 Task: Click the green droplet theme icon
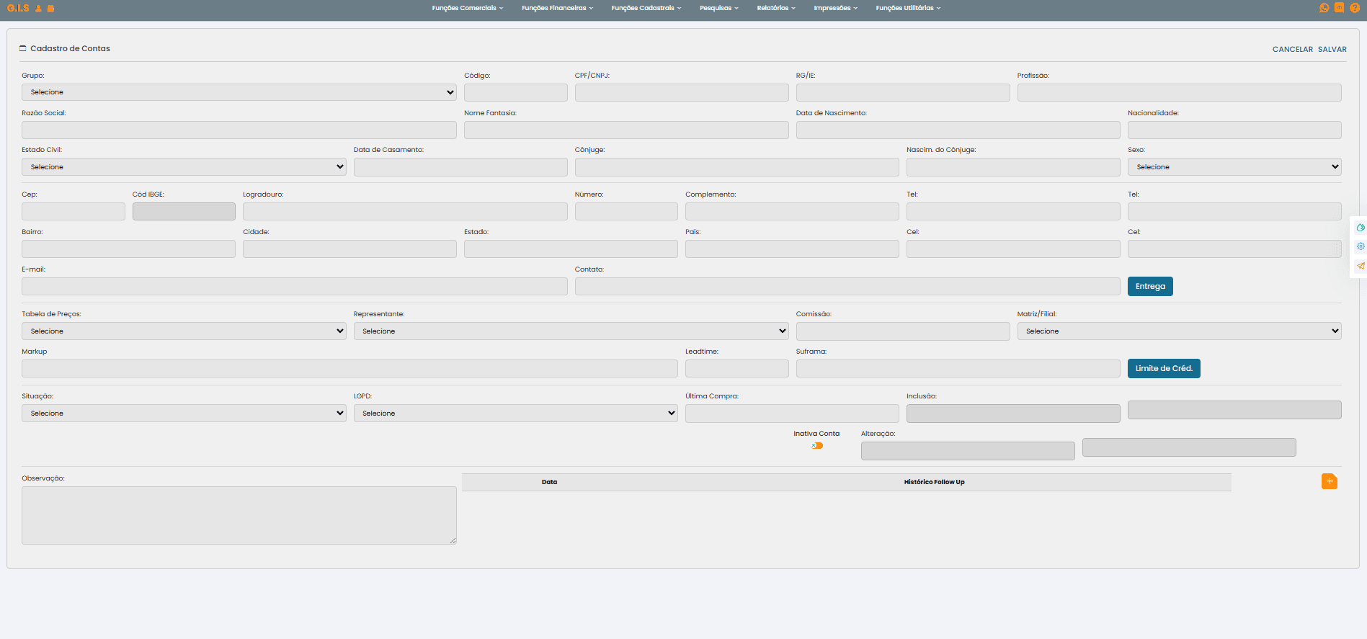1361,228
